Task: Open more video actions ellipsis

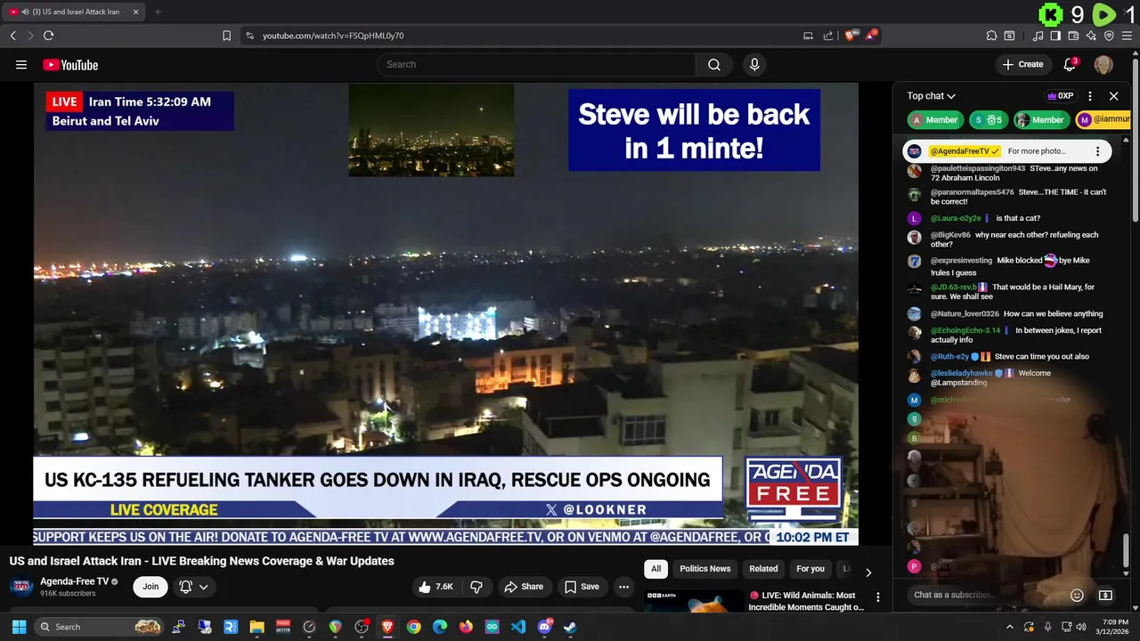Action: (x=623, y=587)
